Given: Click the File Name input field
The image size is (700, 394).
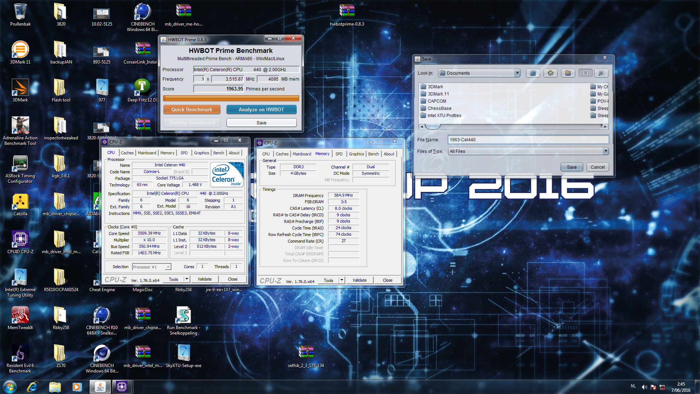Looking at the screenshot, I should [x=528, y=140].
